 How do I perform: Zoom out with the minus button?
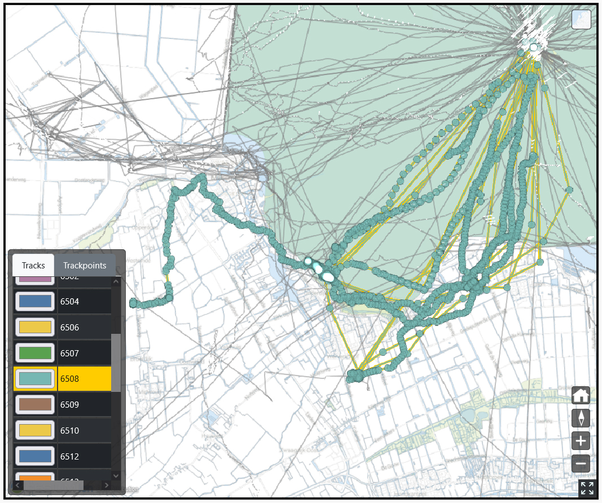click(x=581, y=464)
